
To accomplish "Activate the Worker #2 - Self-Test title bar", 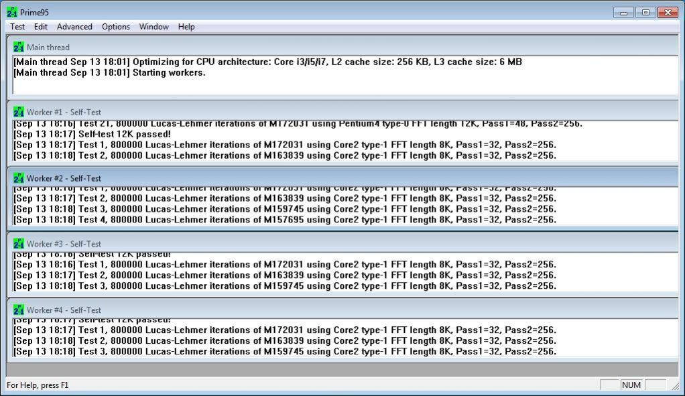I will pyautogui.click(x=343, y=178).
